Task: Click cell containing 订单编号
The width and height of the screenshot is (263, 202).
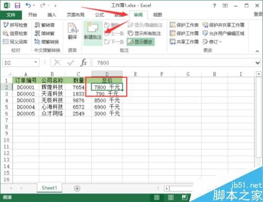Action: click(x=26, y=80)
